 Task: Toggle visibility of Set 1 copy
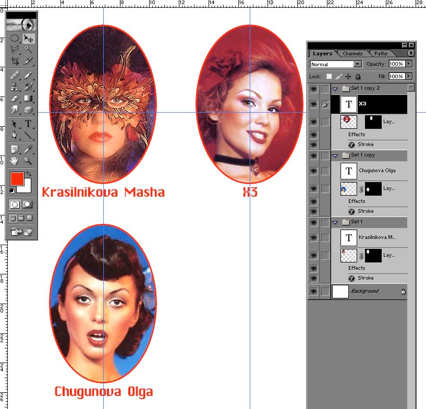313,155
